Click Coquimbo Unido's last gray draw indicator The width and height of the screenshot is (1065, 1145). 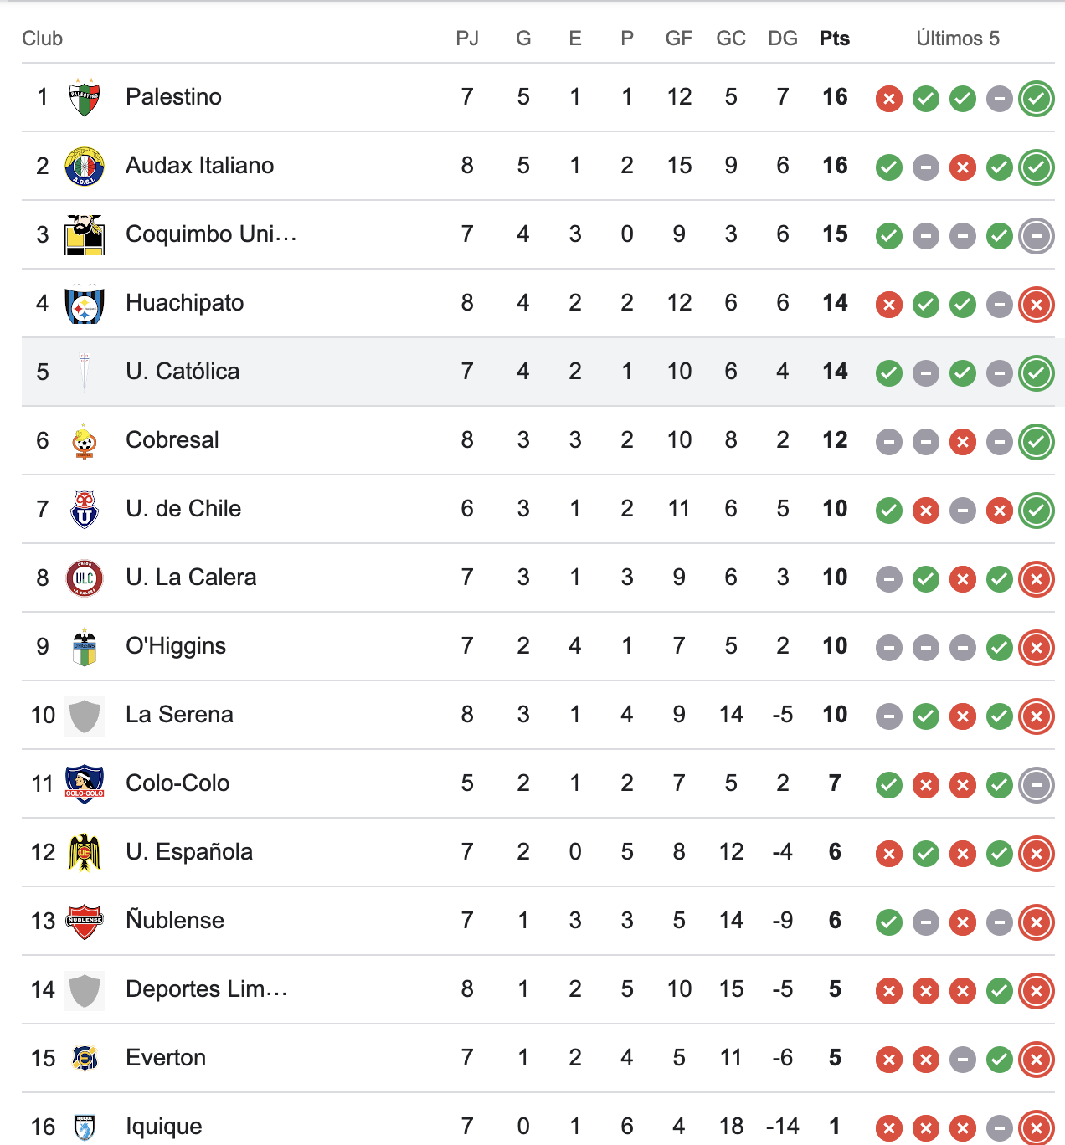[1036, 236]
